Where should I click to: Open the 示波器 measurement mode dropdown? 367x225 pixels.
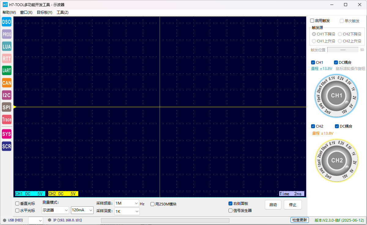click(x=55, y=210)
